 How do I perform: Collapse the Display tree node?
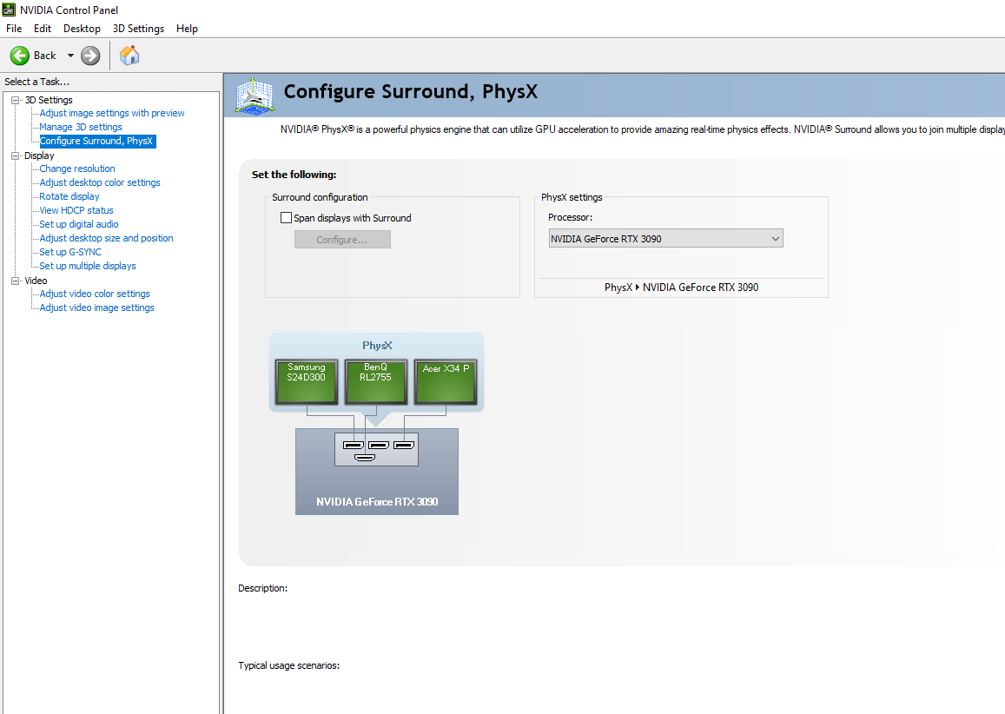click(16, 155)
